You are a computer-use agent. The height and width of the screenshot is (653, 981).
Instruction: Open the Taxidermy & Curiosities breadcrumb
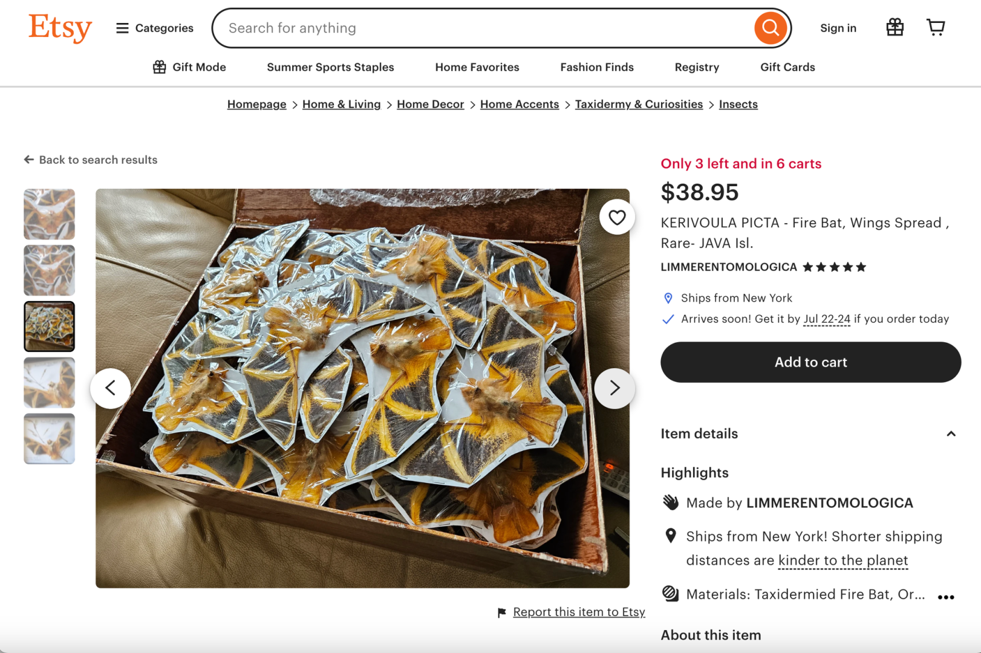pos(639,104)
